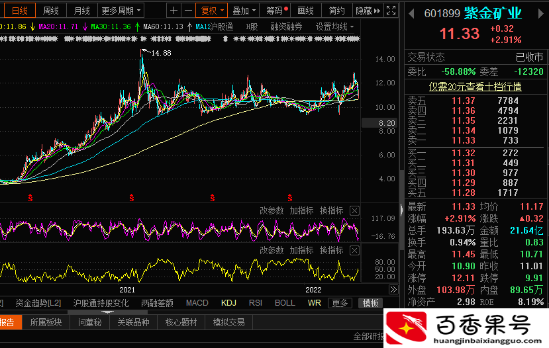
Task: Open the 复权 dropdown
Action: click(212, 11)
